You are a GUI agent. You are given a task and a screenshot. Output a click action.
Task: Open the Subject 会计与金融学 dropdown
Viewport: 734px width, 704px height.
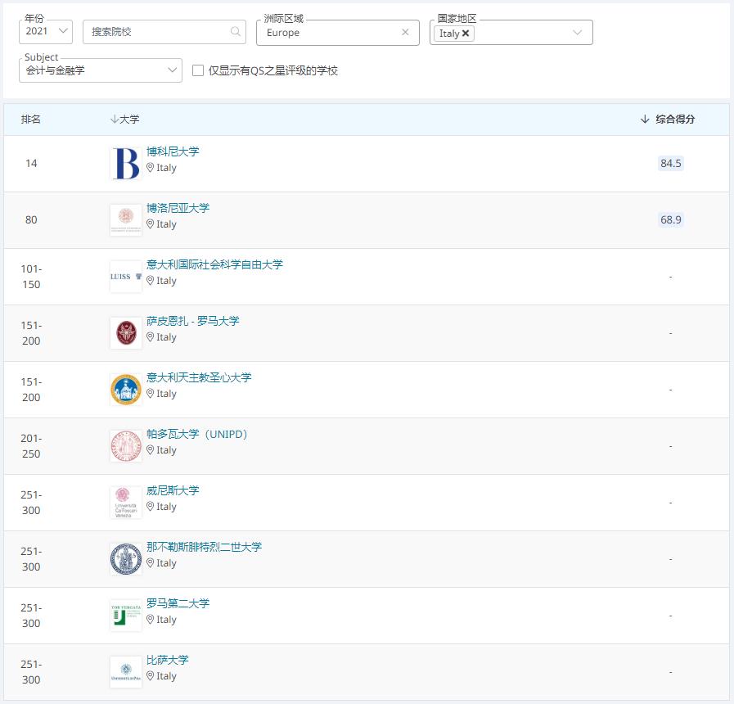pos(101,70)
